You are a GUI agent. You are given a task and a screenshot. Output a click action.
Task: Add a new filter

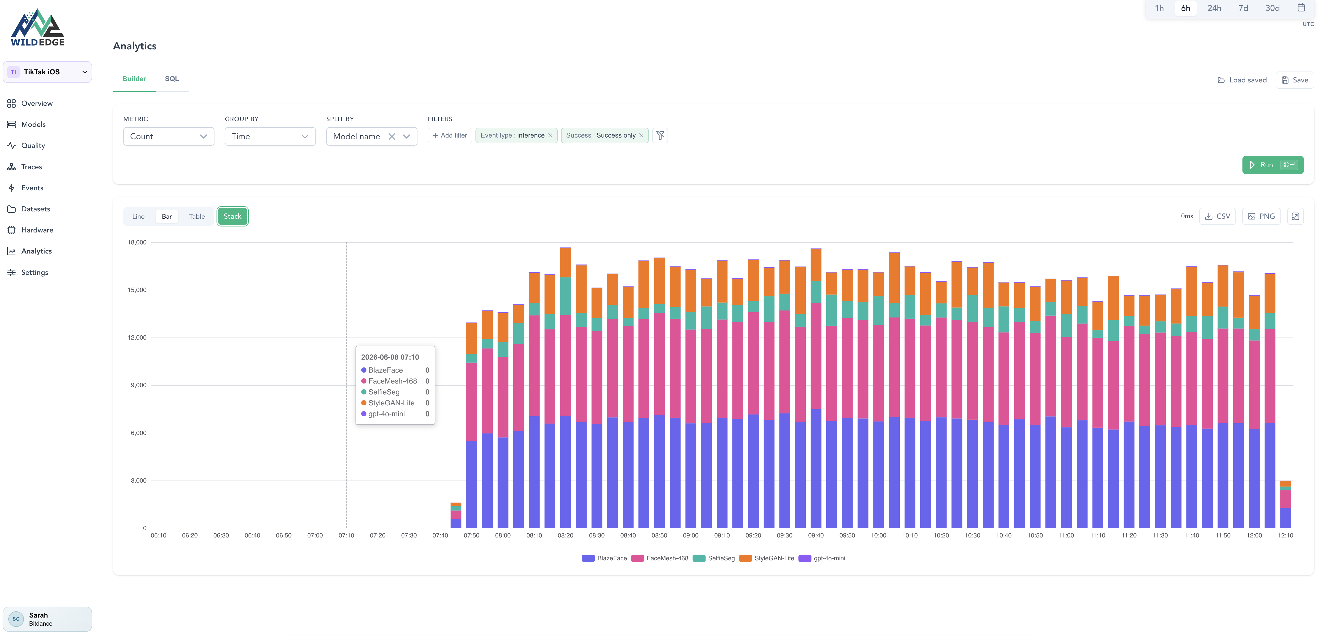point(450,136)
